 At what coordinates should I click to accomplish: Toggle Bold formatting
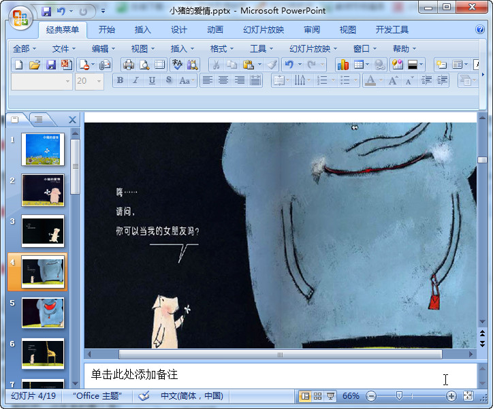point(120,80)
